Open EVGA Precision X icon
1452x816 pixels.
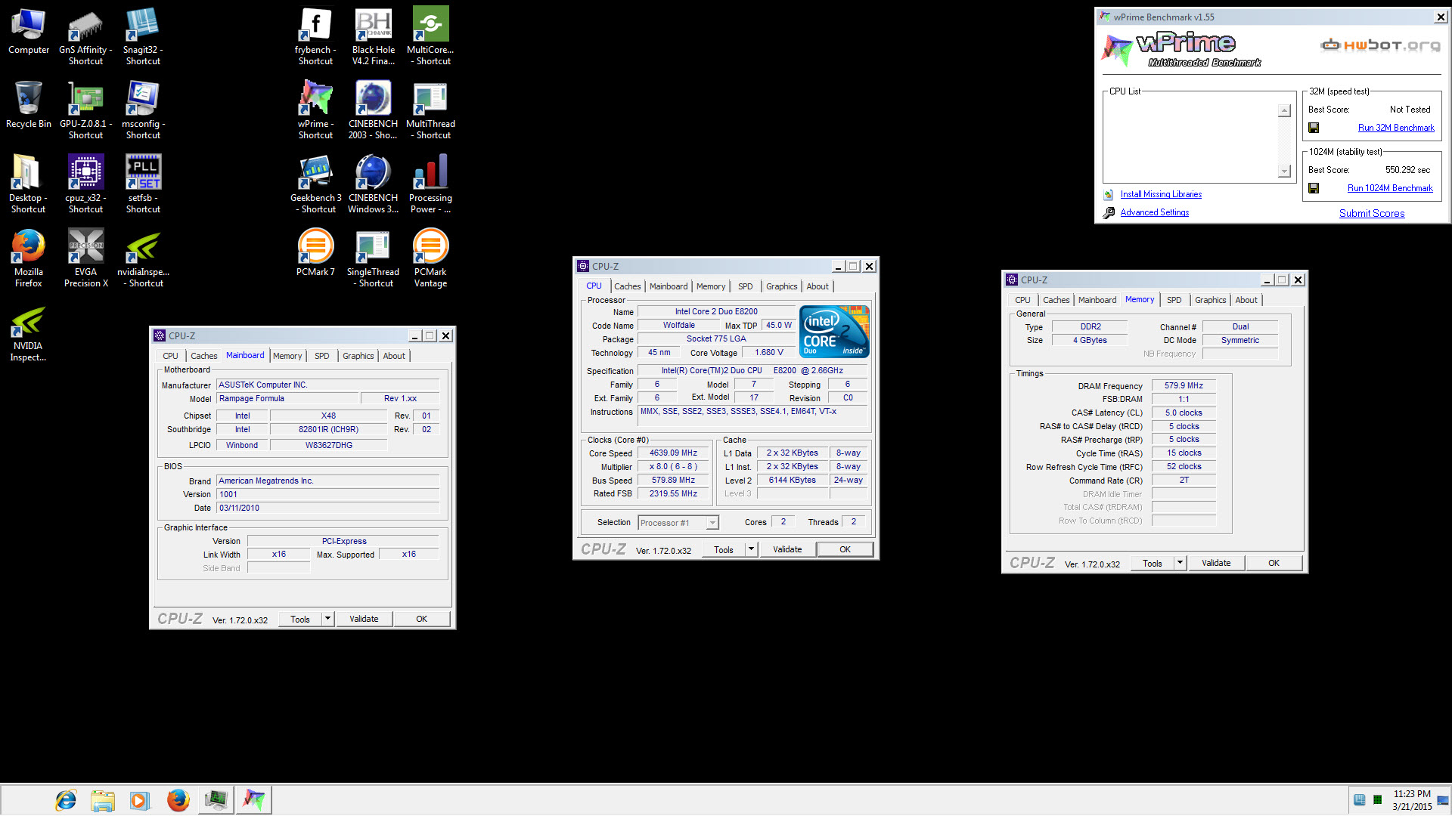tap(85, 258)
